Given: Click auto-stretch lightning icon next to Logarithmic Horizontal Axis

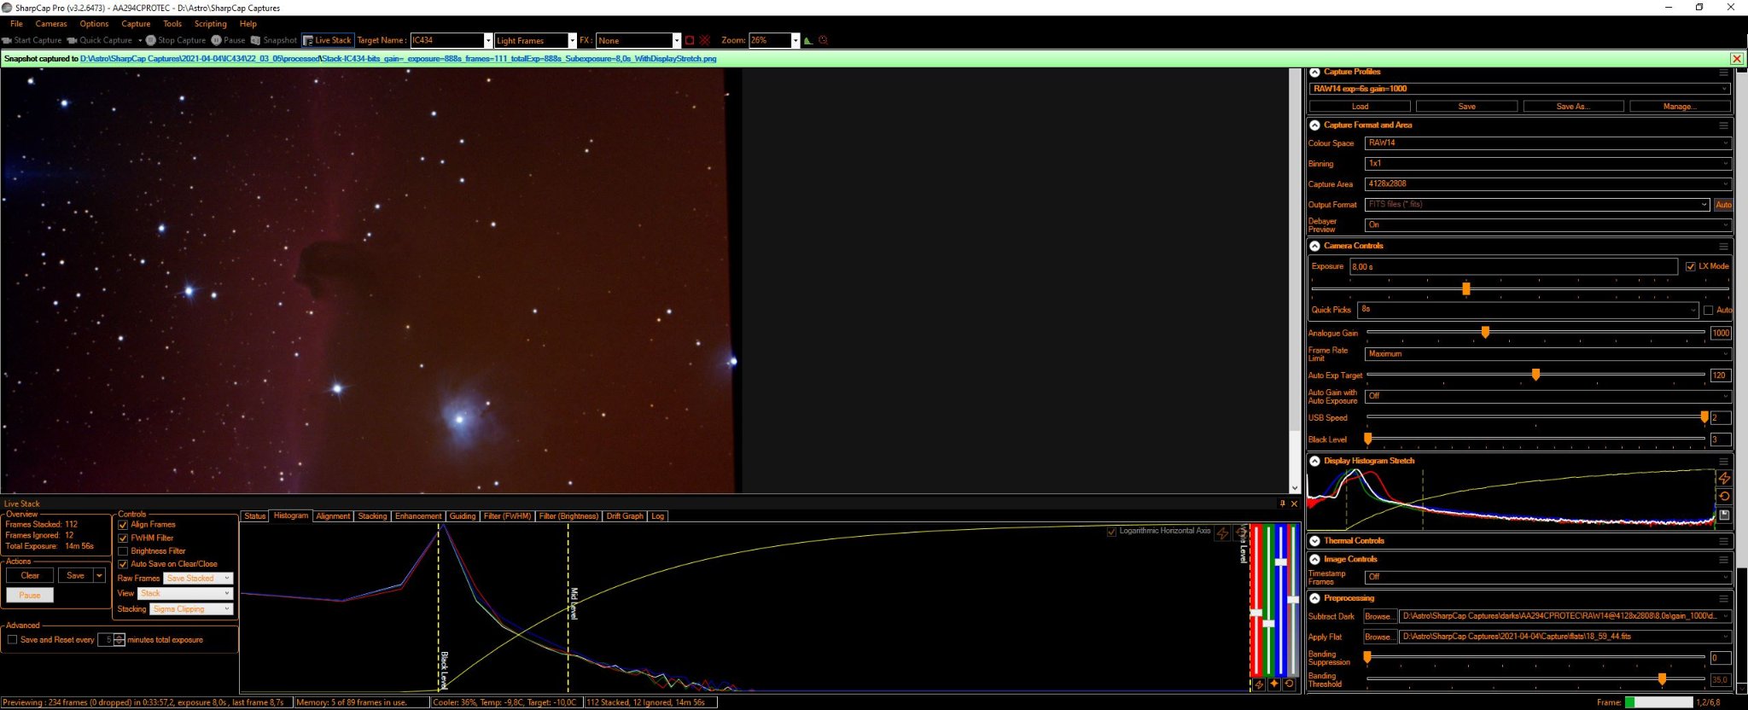Looking at the screenshot, I should tap(1222, 533).
